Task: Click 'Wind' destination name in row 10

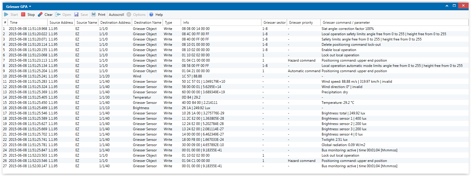Action: [137, 76]
